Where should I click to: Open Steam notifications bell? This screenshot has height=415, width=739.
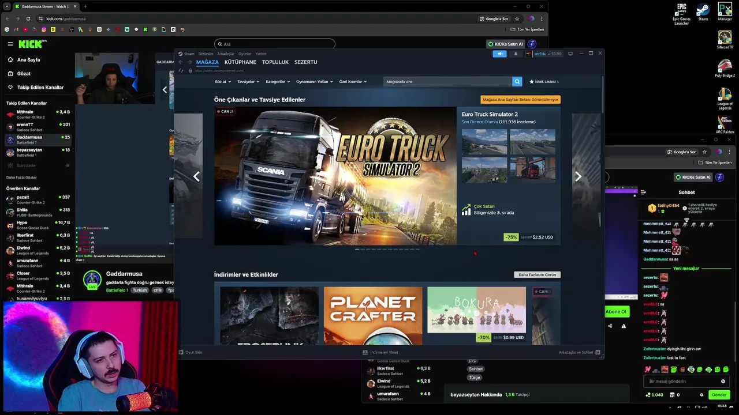pyautogui.click(x=516, y=54)
